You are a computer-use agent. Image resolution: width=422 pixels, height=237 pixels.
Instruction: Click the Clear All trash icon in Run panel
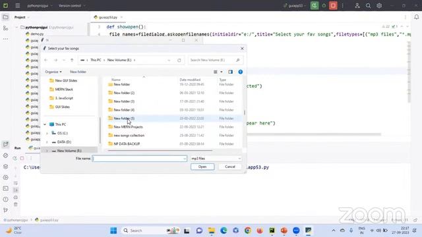pyautogui.click(x=16, y=205)
